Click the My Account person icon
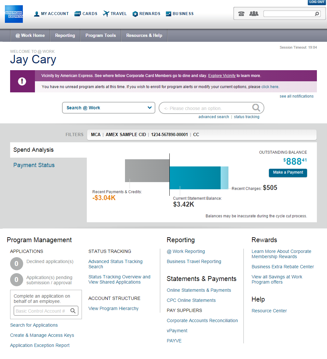327x359 pixels. coord(37,14)
